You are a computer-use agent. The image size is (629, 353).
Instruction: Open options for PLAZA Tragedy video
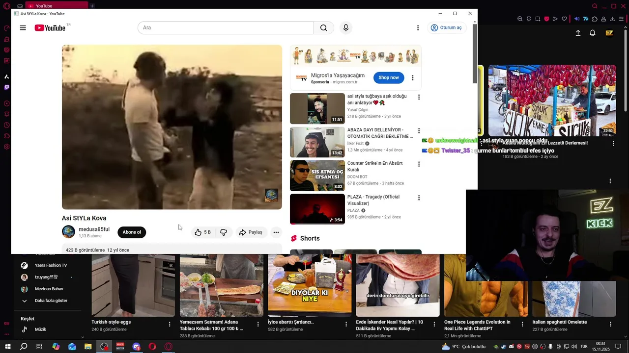[x=419, y=198]
